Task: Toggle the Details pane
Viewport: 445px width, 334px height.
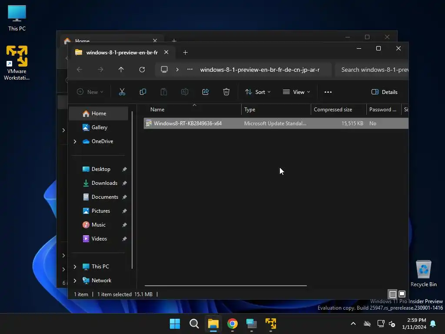Action: [384, 92]
